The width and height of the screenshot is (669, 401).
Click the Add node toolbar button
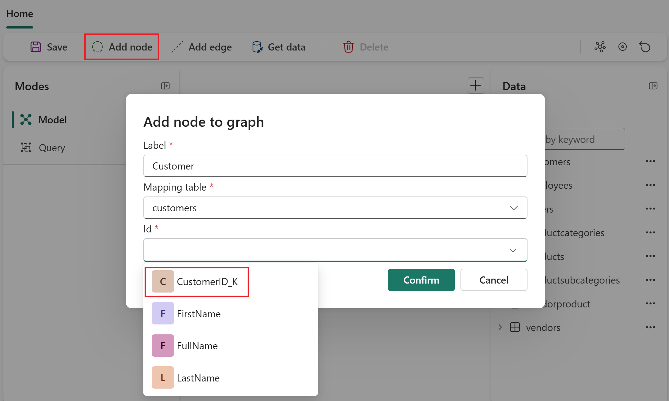click(122, 47)
